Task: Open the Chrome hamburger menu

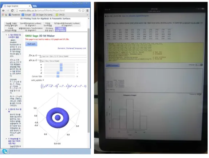Action: tap(87, 11)
